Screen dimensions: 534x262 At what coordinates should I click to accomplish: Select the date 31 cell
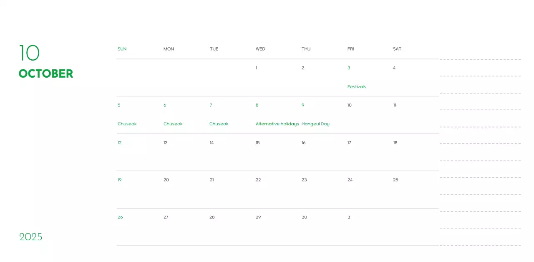[x=349, y=217]
